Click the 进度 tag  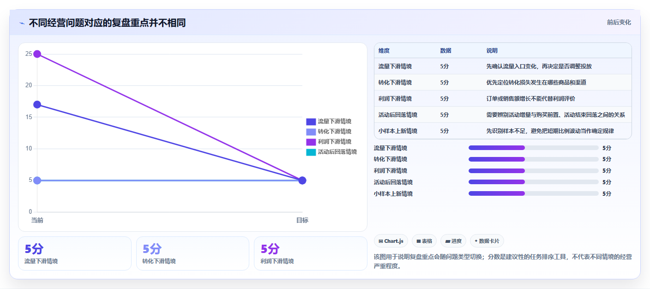tap(453, 241)
